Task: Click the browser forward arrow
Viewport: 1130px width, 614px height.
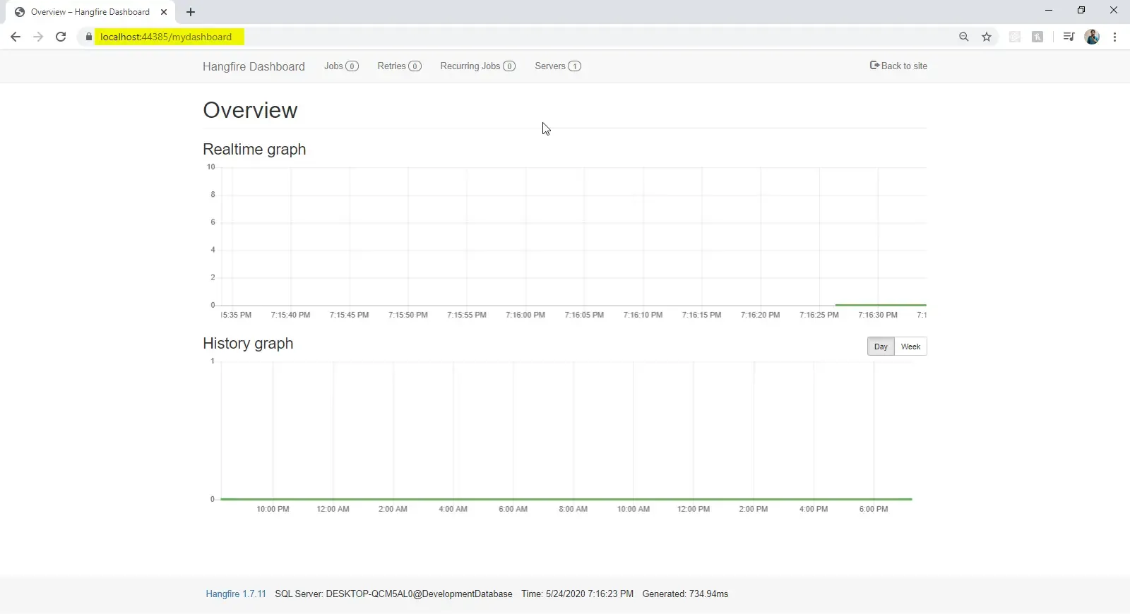Action: [x=38, y=37]
